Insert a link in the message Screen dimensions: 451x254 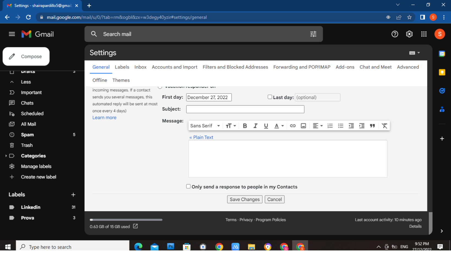(293, 126)
